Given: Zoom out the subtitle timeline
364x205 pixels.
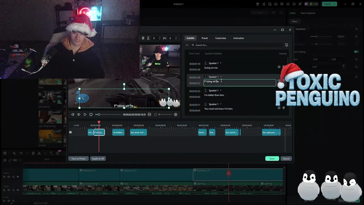Looking at the screenshot, I should coord(156,114).
